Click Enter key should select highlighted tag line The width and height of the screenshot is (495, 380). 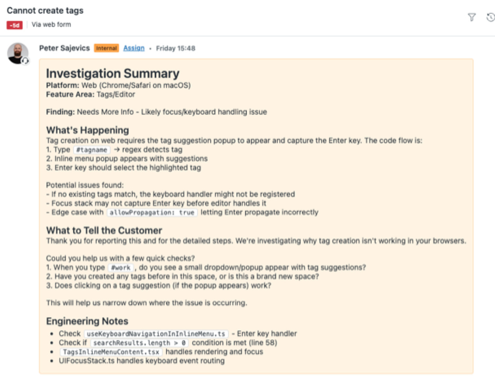tap(123, 168)
